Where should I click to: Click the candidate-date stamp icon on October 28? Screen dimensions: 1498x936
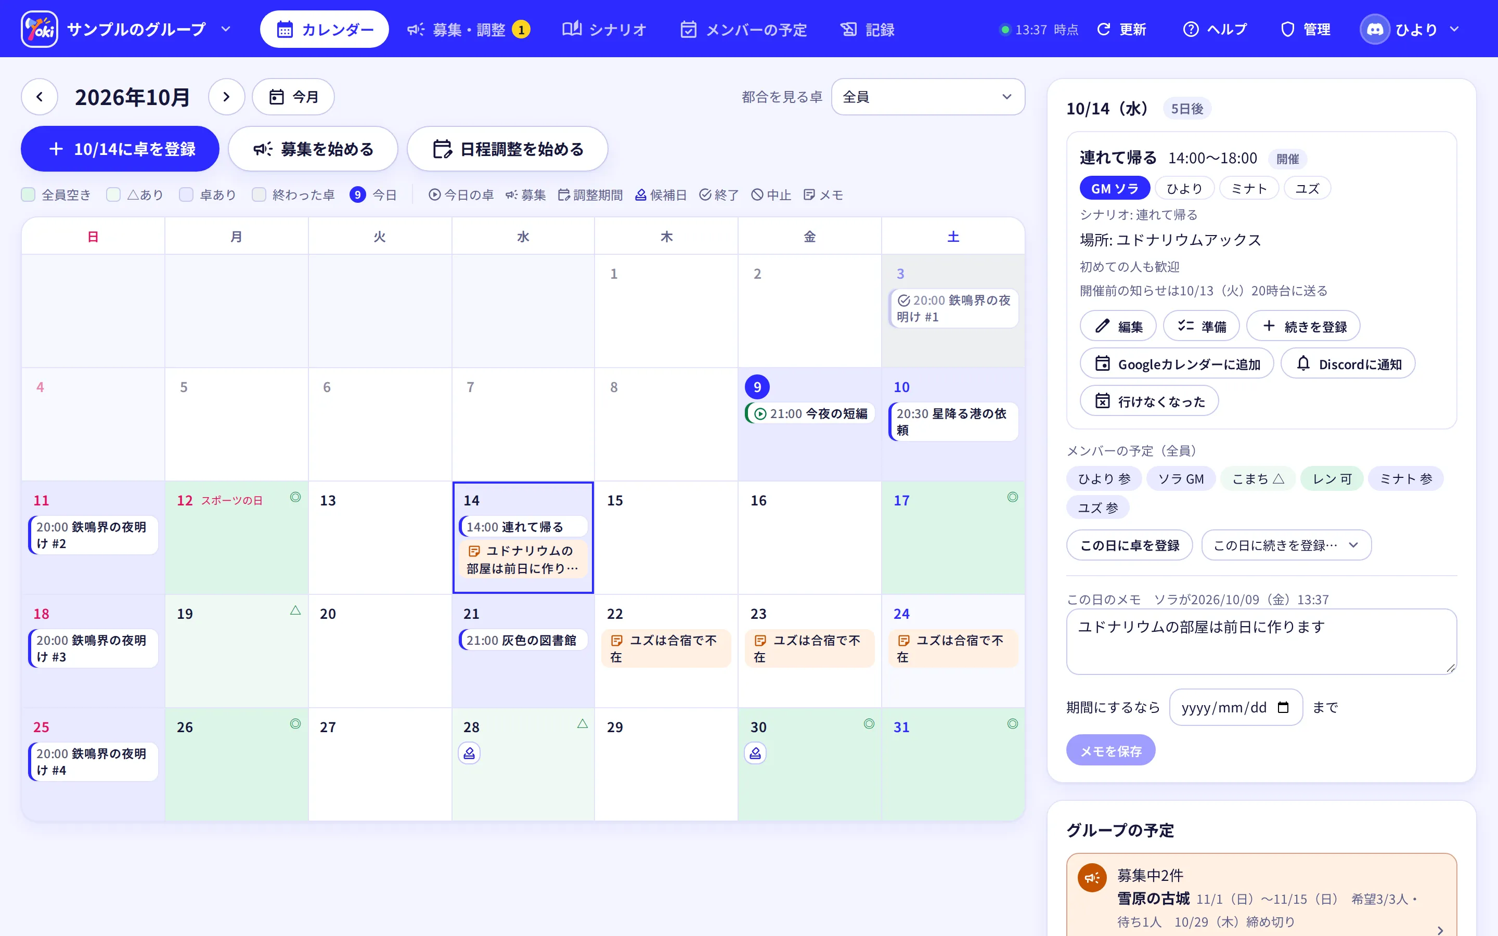coord(469,753)
